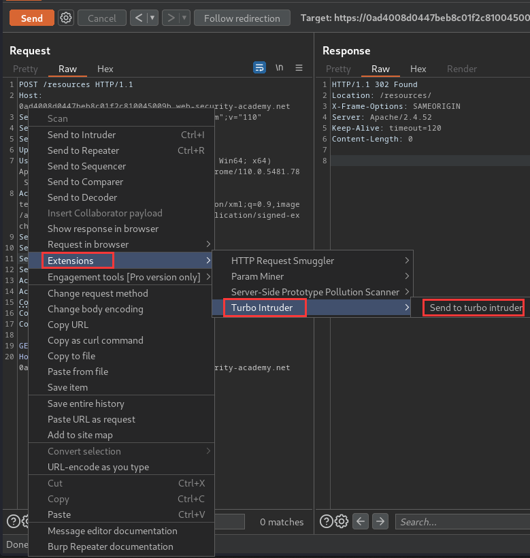
Task: Expand HTTP Request Smuggler submenu
Action: (x=312, y=261)
